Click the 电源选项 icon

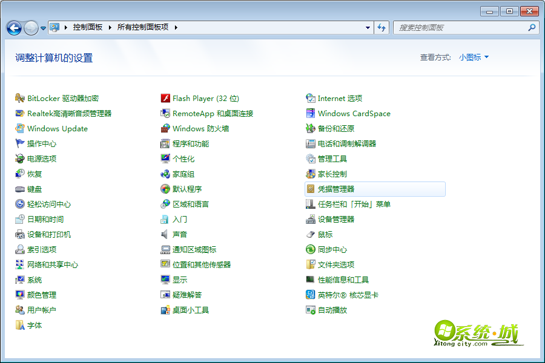pos(20,159)
